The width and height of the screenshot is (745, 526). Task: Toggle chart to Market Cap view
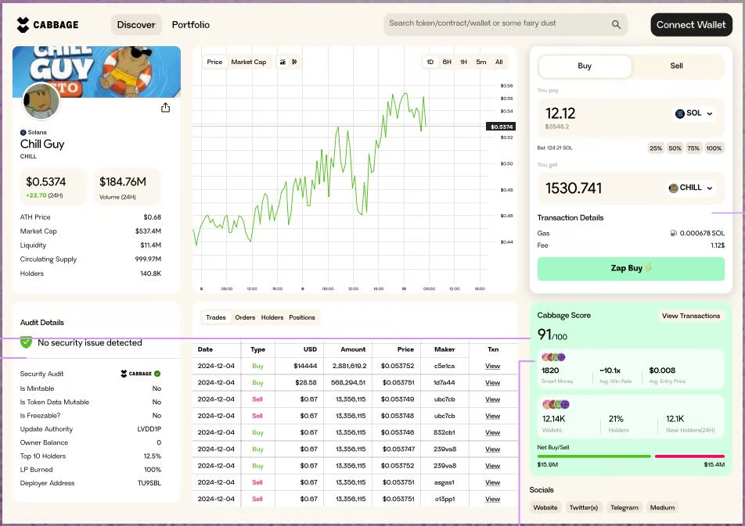tap(248, 62)
